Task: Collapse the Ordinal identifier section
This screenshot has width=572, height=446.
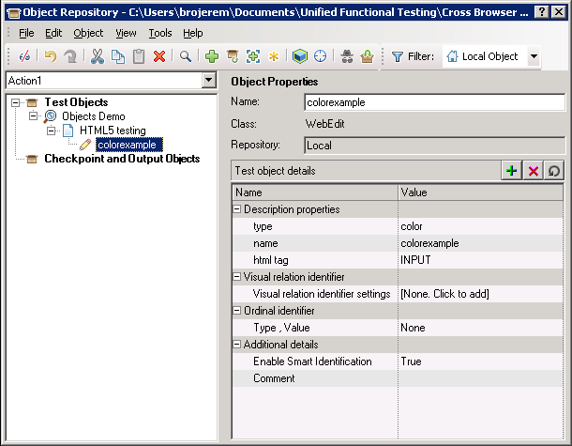Action: (238, 311)
